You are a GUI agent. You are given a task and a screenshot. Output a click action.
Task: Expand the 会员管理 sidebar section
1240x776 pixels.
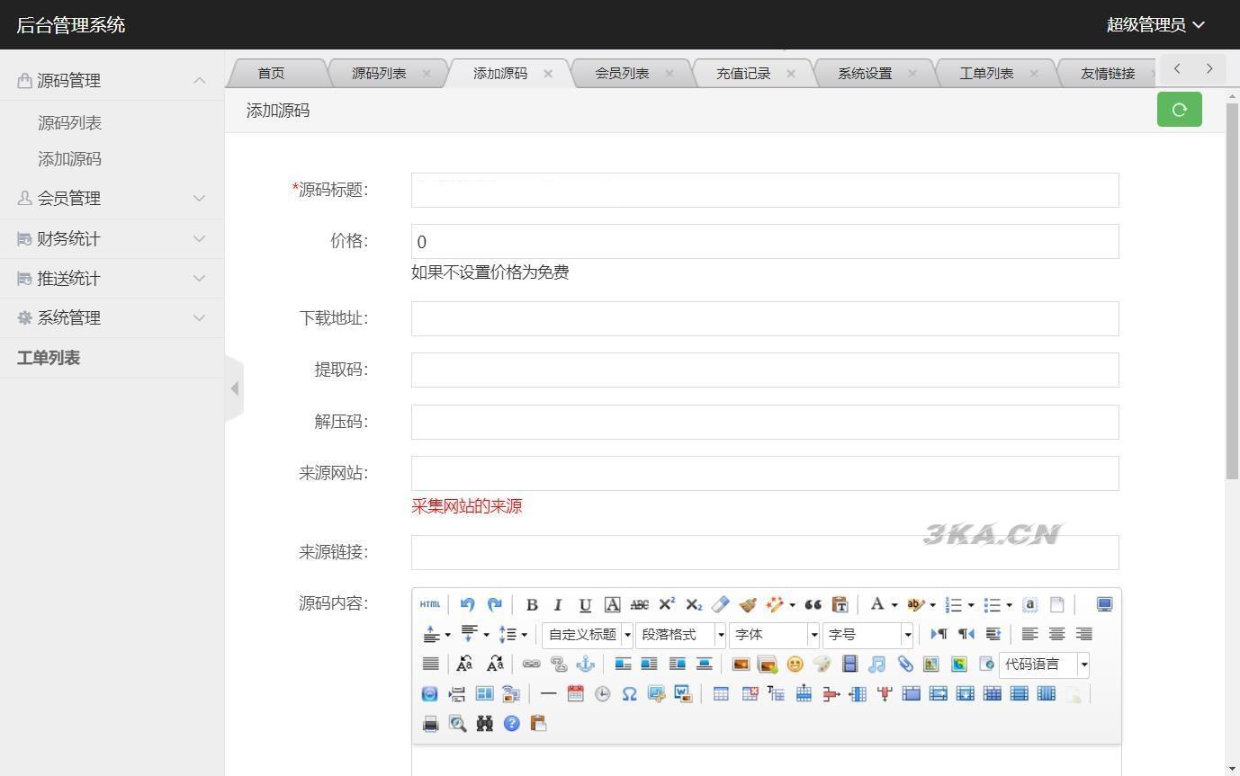(x=112, y=198)
